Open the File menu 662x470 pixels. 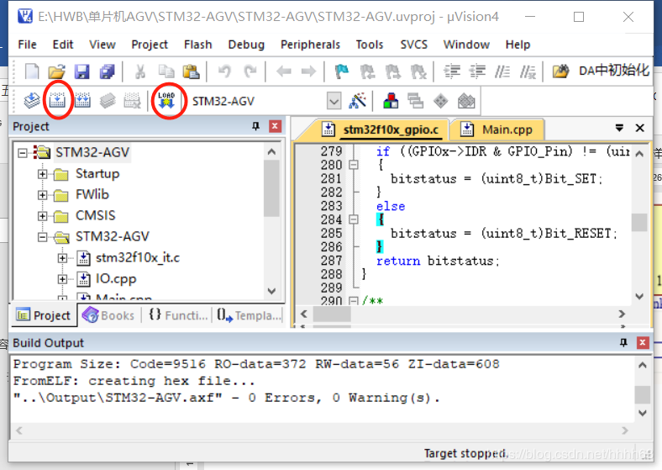[28, 45]
